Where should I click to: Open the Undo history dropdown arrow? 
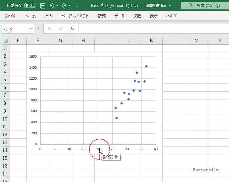pos(57,6)
